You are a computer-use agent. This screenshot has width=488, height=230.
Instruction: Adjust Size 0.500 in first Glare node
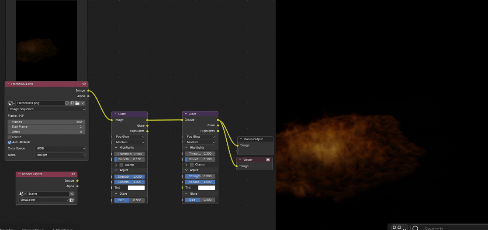[x=129, y=200]
